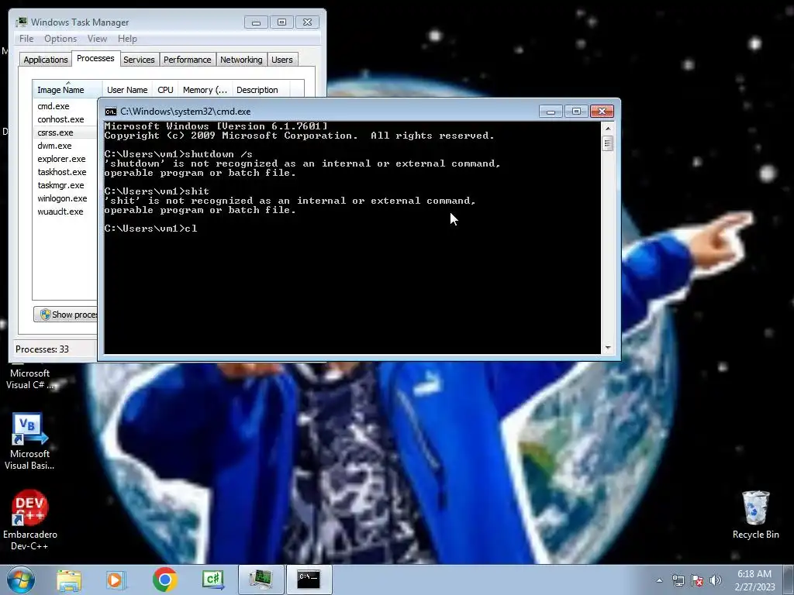The width and height of the screenshot is (794, 595).
Task: Switch to the Processes tab
Action: click(95, 58)
